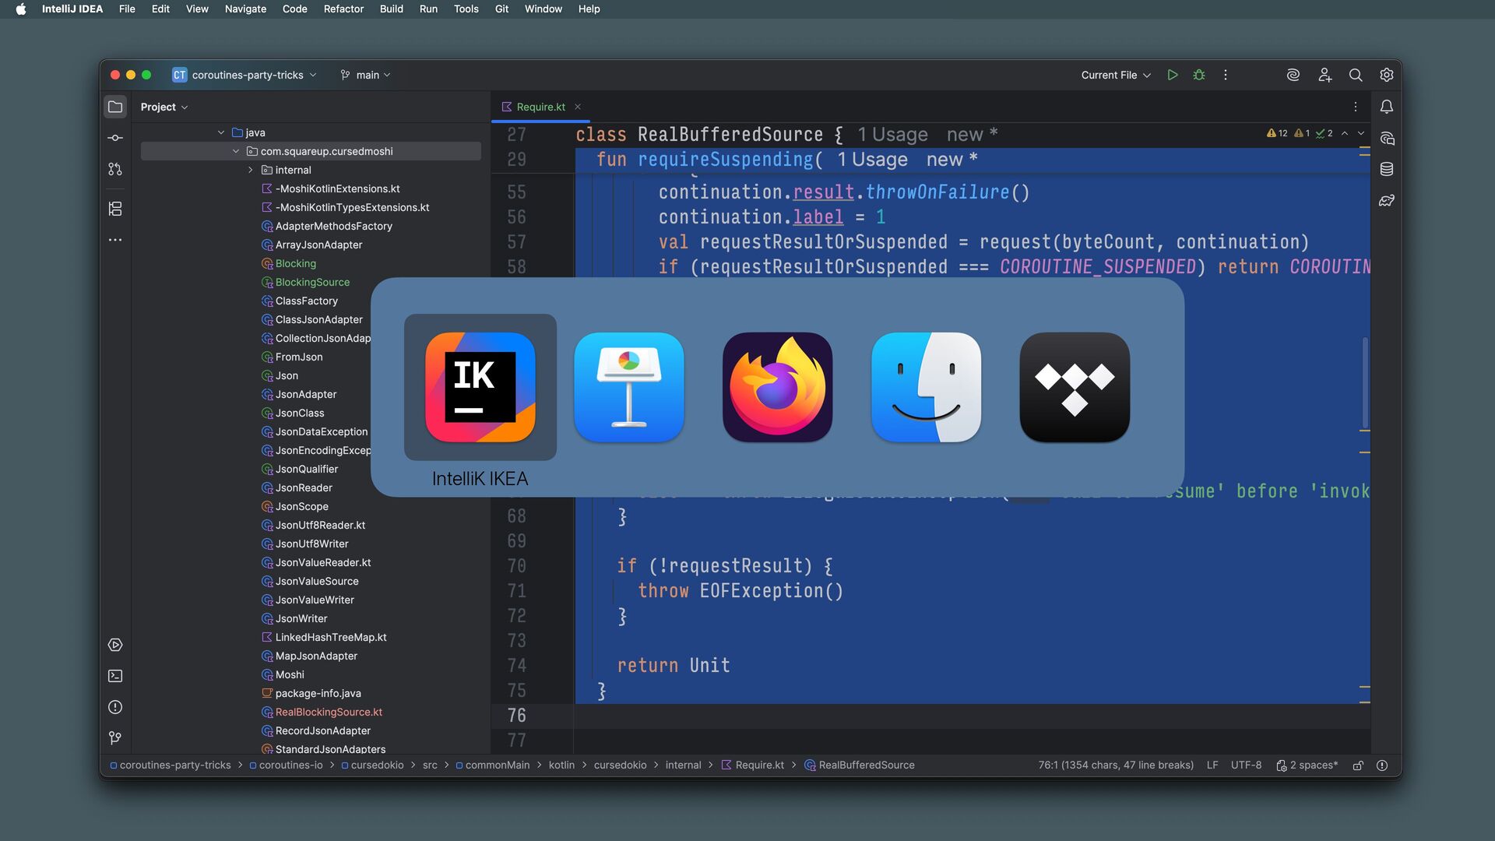This screenshot has width=1495, height=841.
Task: Toggle the Project tool window folder button
Action: point(115,107)
